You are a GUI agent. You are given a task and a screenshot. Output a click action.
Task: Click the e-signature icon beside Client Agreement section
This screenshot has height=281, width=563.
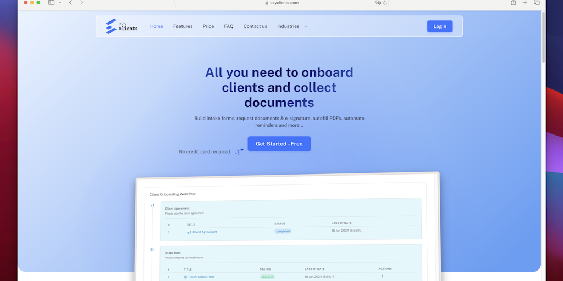[153, 205]
